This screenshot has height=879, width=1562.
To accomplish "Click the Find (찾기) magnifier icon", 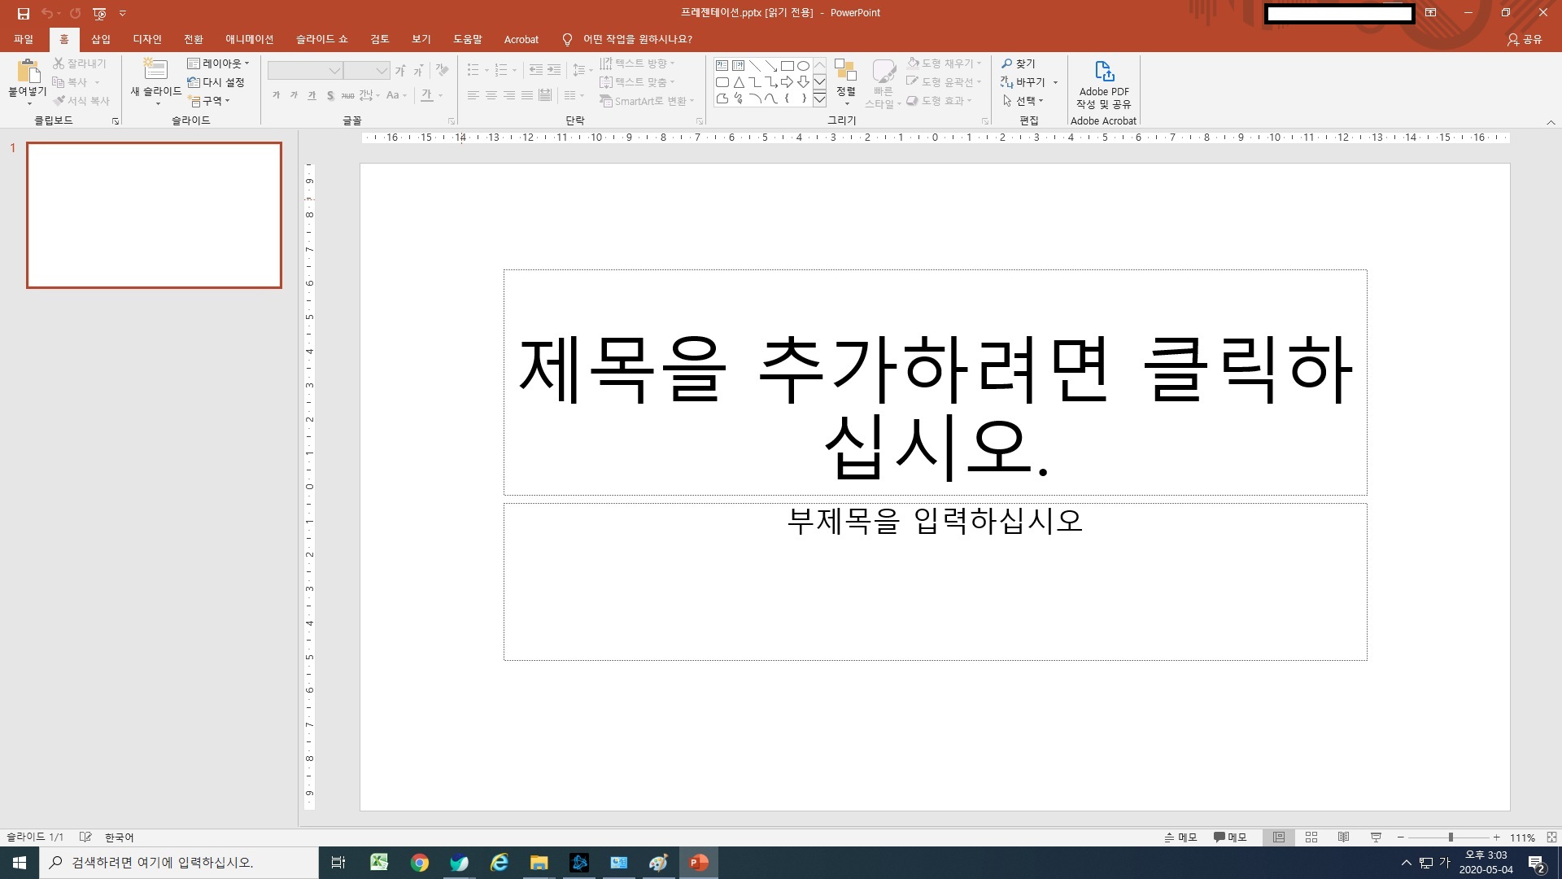I will tap(1007, 63).
